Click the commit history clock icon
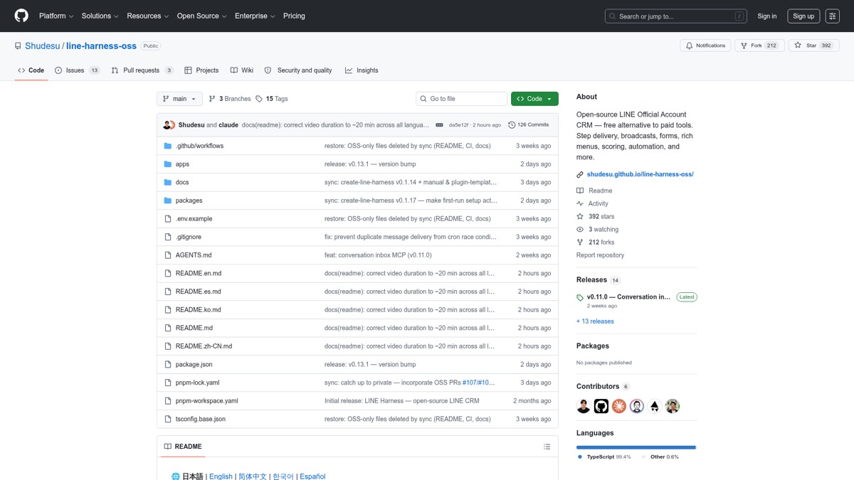Screen dimensions: 854x480 (512, 125)
